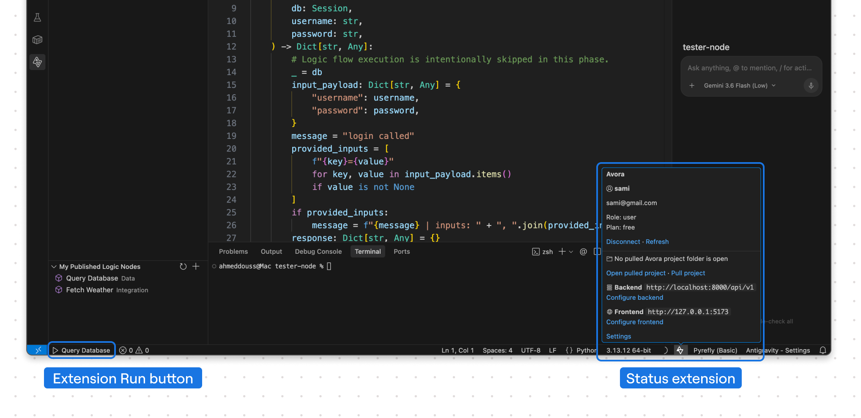Screen dimensions: 861x418
Task: Click Ask anything chat input field
Action: (x=749, y=68)
